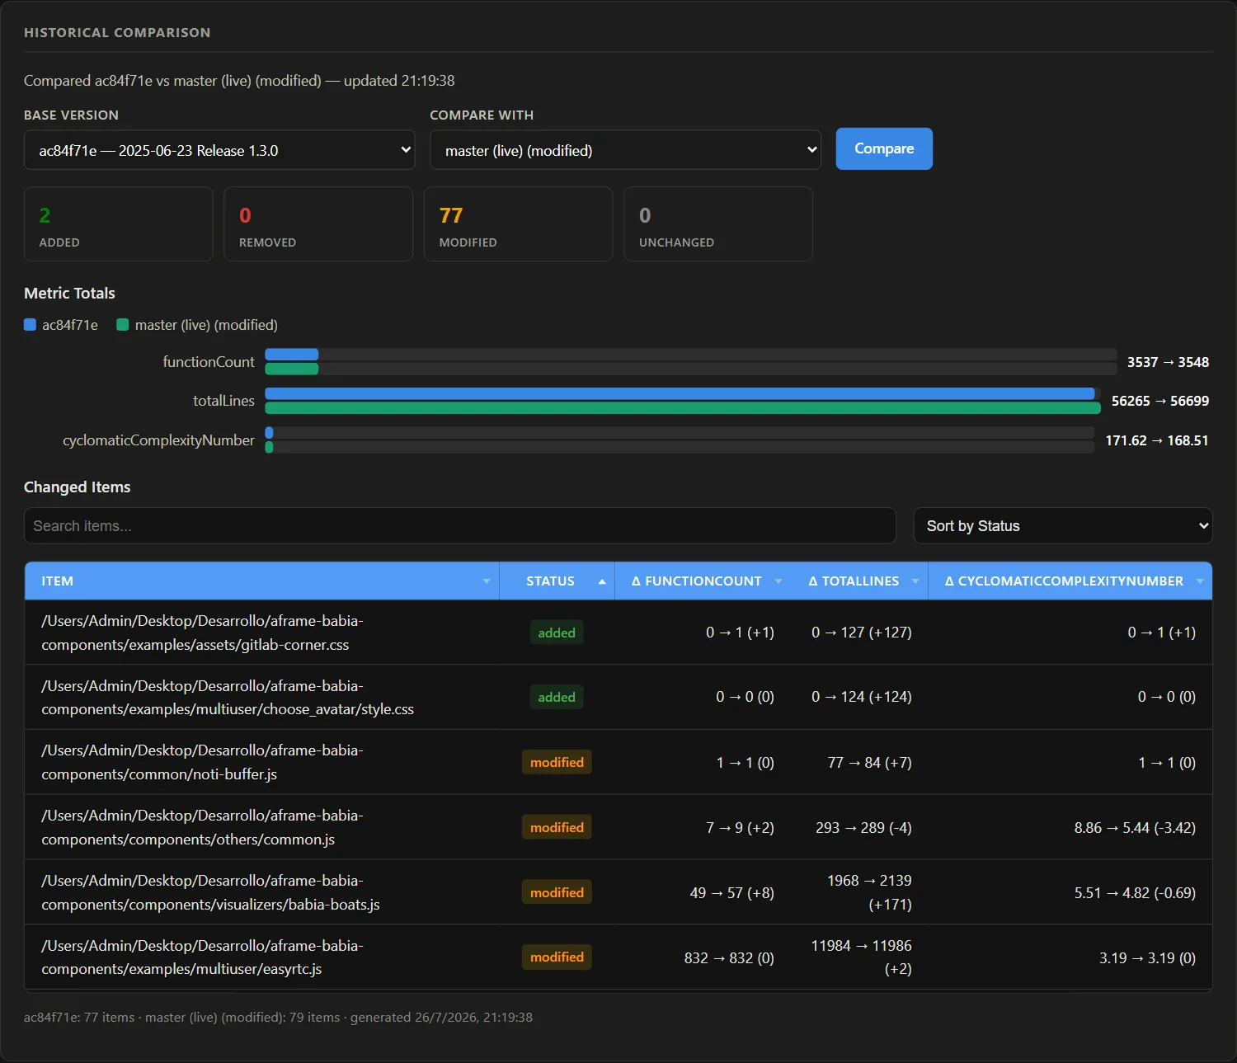
Task: Select the babia-boats.js file path
Action: [x=210, y=892]
